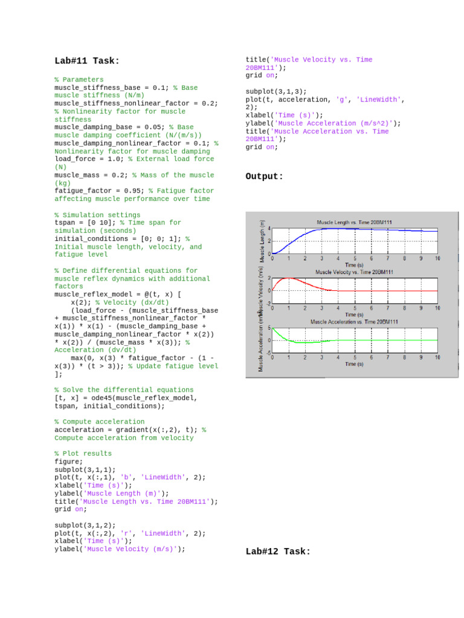Click the 'subplot(3,1,2);' line
Viewport: 464px width, 618px height.
85,526
